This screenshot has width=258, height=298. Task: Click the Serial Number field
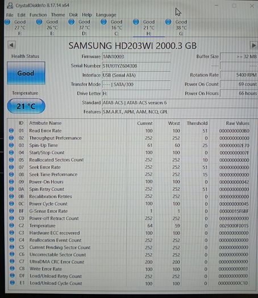[136, 66]
